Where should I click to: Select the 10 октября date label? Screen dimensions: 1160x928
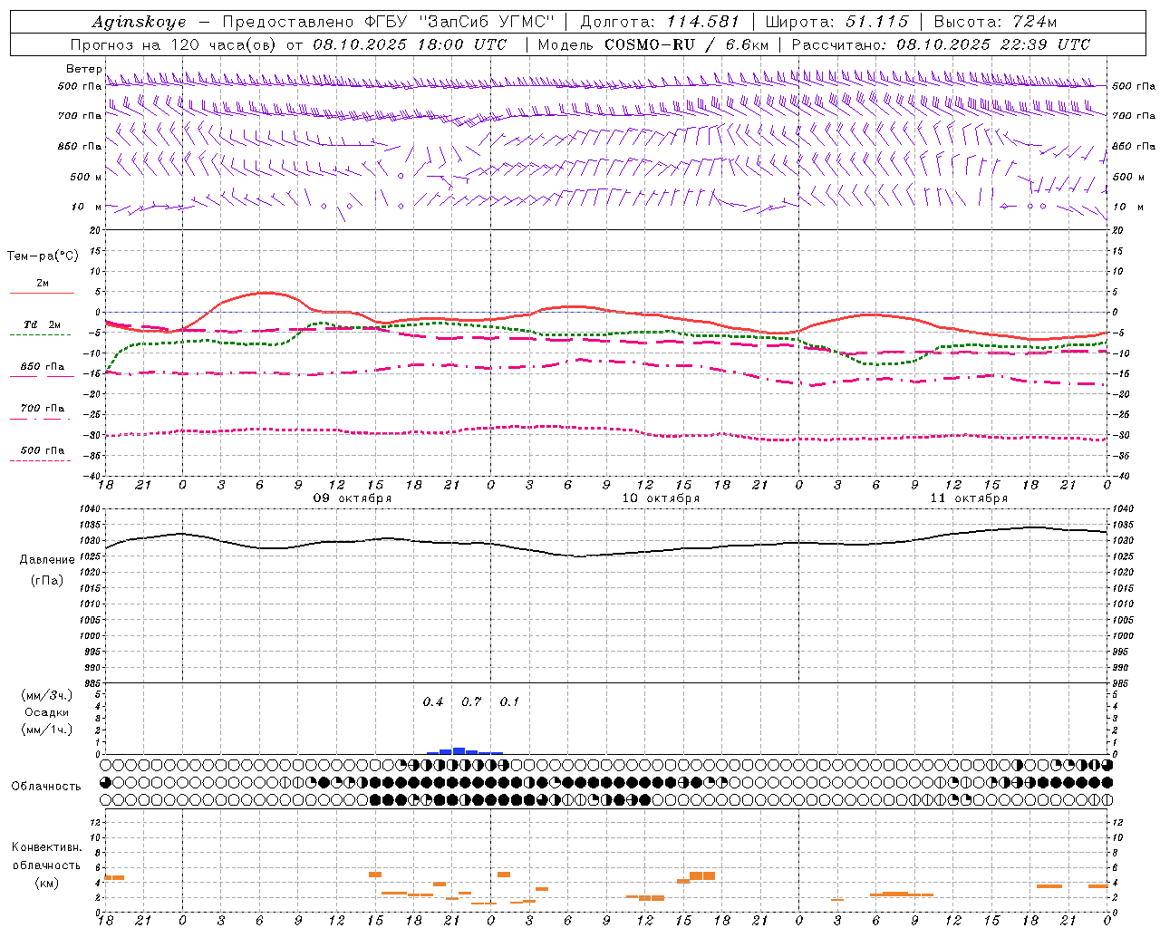coord(661,498)
